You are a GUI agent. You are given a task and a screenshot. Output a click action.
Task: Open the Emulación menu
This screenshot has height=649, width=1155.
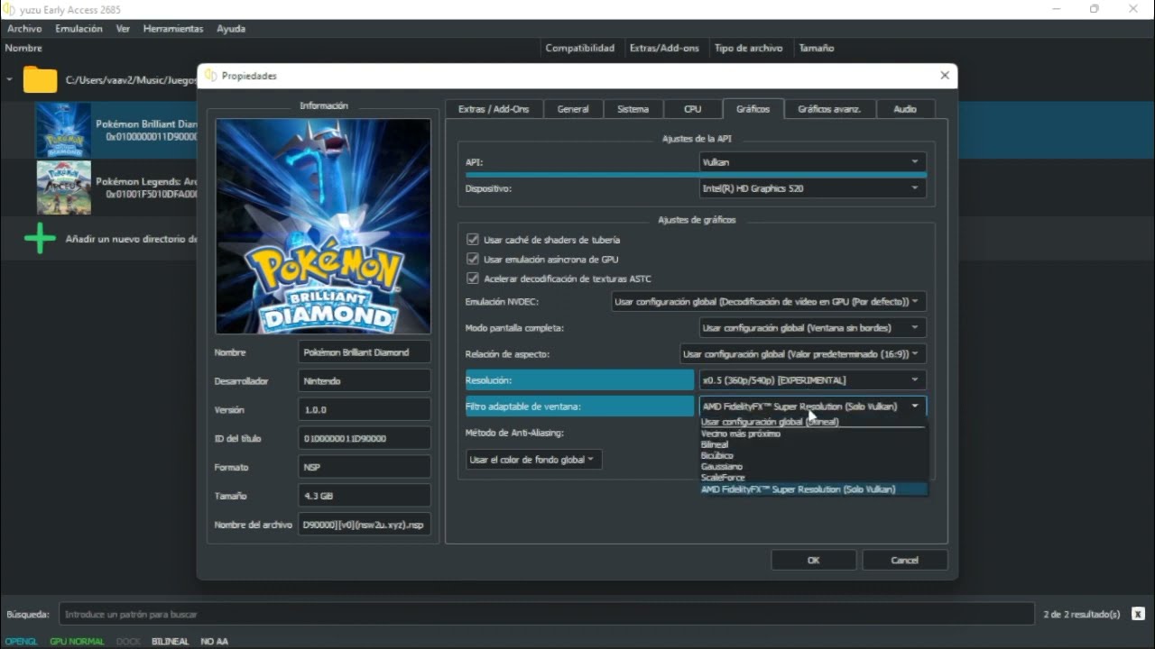tap(79, 29)
